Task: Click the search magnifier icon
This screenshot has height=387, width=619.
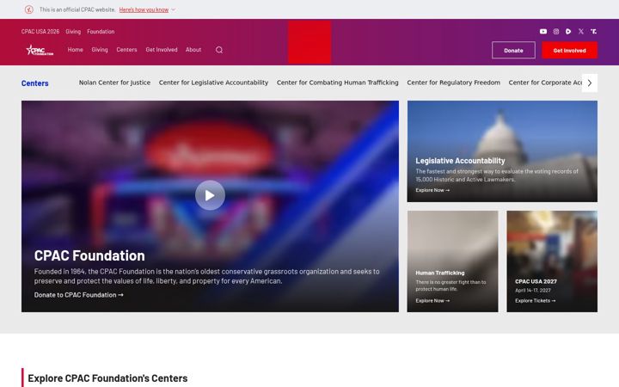Action: pyautogui.click(x=219, y=50)
